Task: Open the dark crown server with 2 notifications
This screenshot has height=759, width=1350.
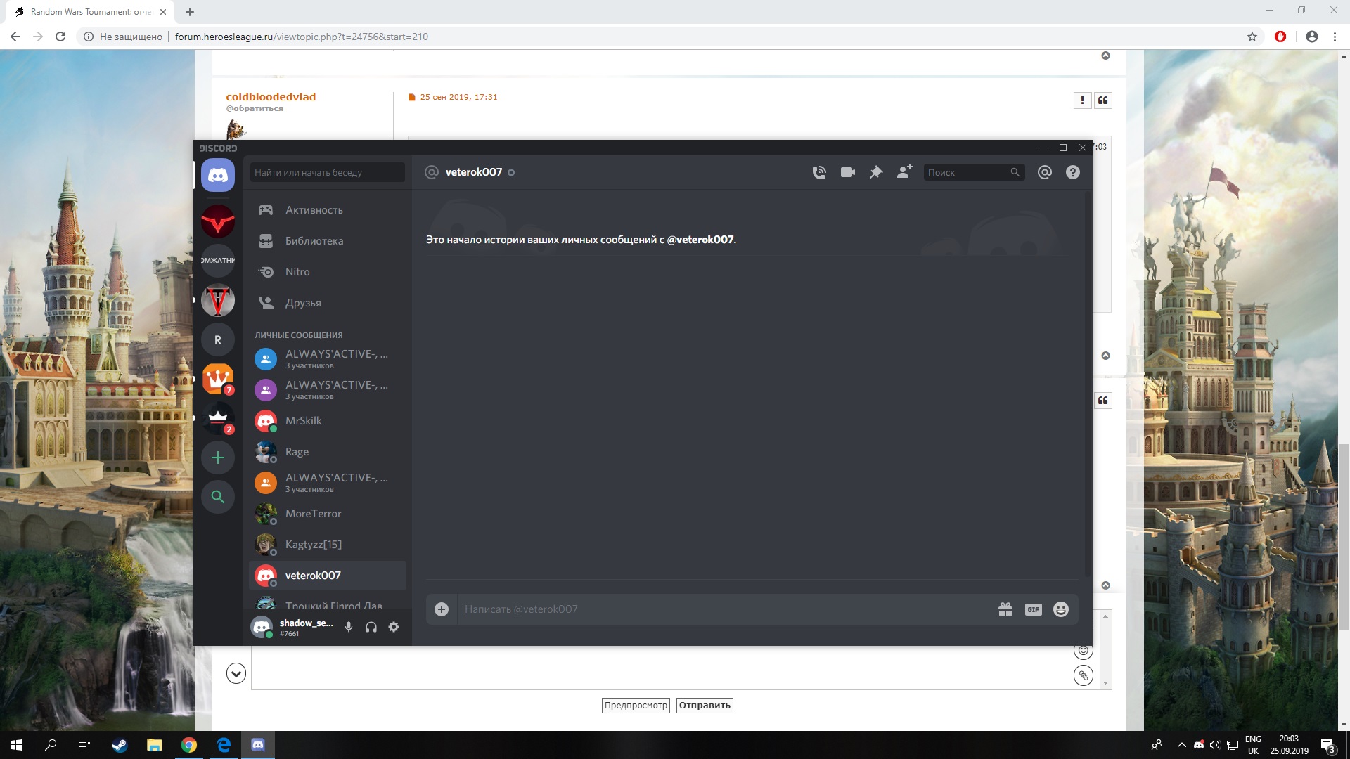Action: click(x=218, y=419)
